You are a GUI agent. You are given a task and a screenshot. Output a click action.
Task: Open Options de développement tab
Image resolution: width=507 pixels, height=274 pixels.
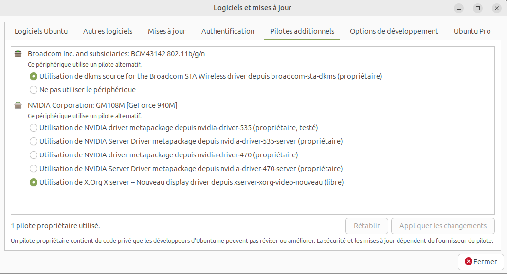(394, 31)
